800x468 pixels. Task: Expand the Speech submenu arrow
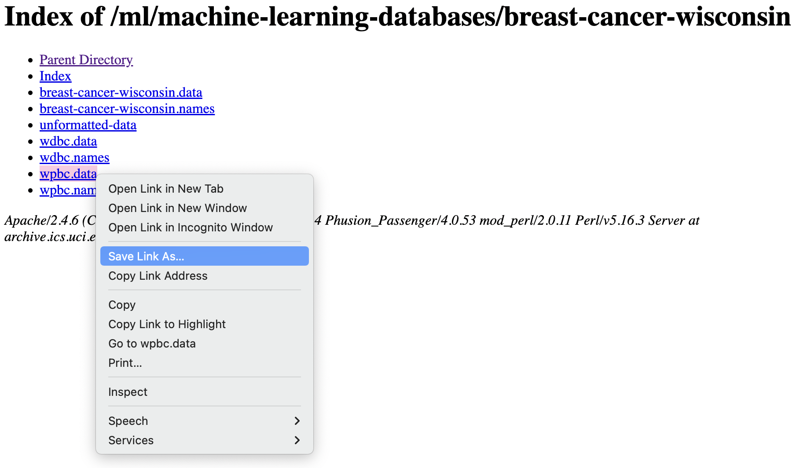[x=297, y=421]
